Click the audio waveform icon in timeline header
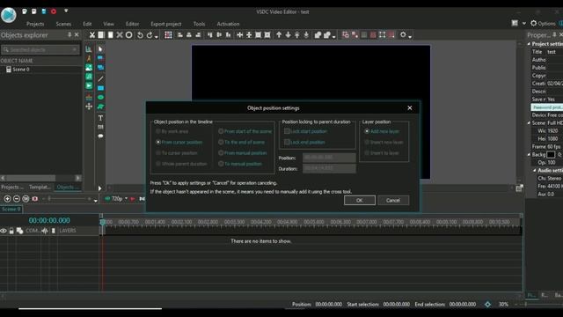Screen dimensions: 563x317 tap(45, 231)
